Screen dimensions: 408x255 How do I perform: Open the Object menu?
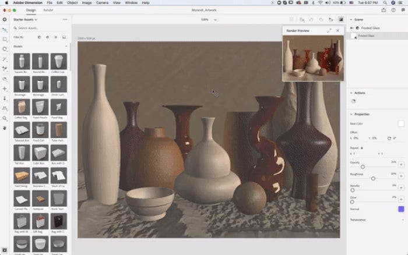[72, 2]
